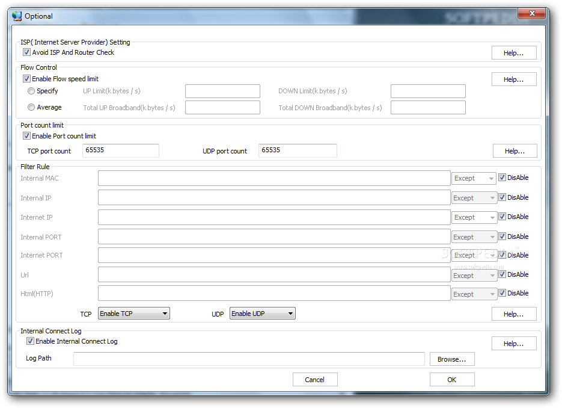The width and height of the screenshot is (562, 408).
Task: Click Help button in Port count limit
Action: [x=515, y=150]
